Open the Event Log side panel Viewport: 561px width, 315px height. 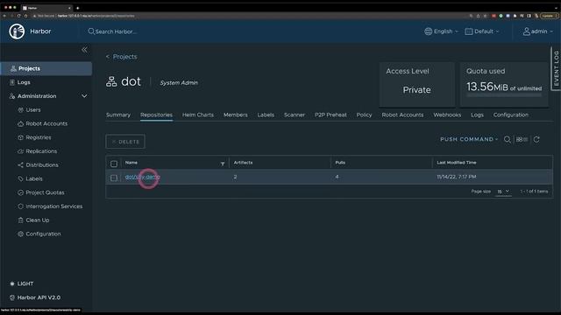(556, 68)
